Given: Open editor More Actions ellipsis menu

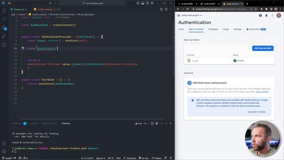Looking at the screenshot, I should [x=170, y=9].
